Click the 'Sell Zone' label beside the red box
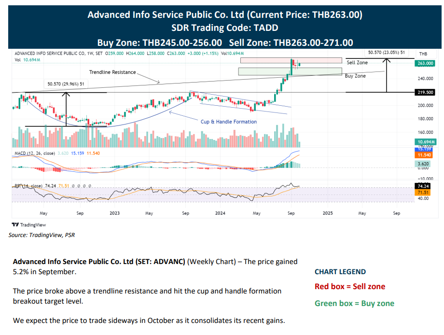Image resolution: width=444 pixels, height=335 pixels. click(357, 63)
